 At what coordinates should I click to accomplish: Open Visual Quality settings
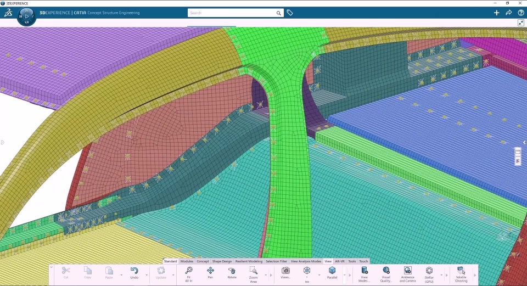[386, 270]
